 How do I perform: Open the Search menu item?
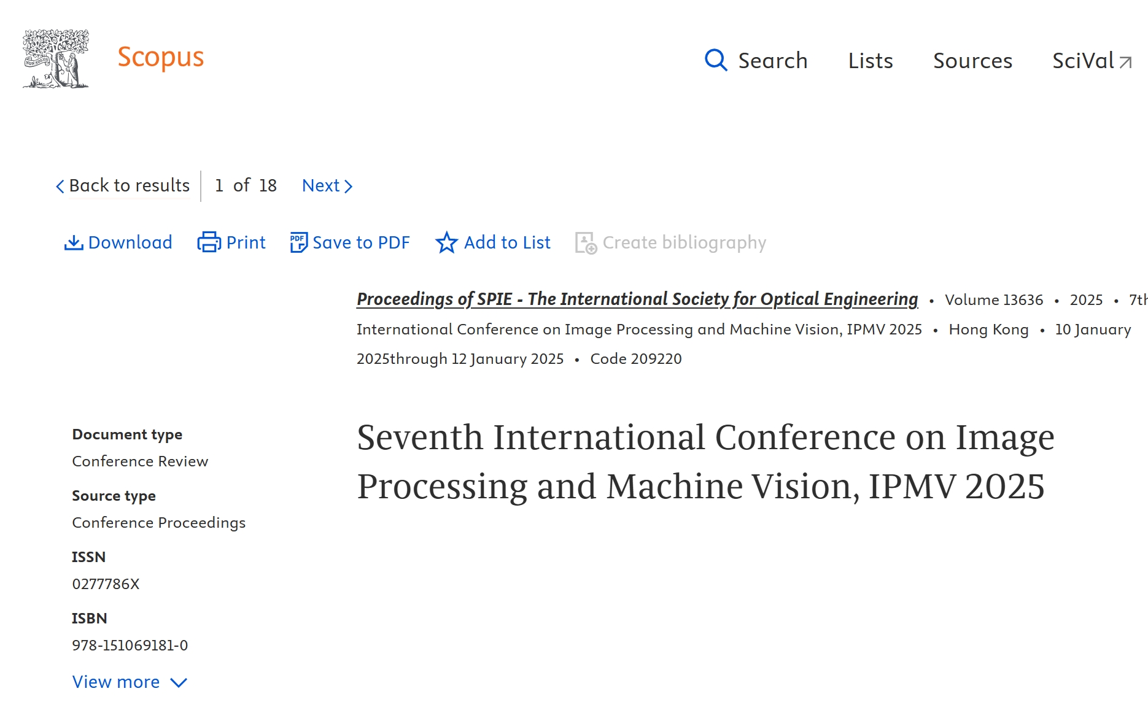772,61
